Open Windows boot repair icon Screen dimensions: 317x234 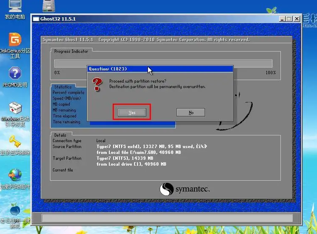click(15, 114)
